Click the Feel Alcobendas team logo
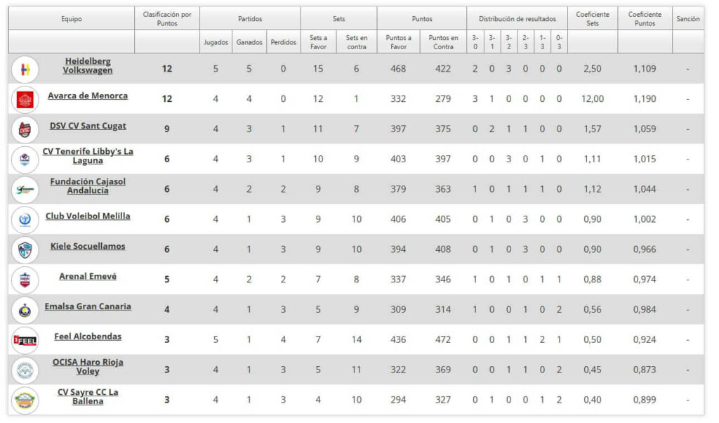Screen dimensions: 719x423 tap(25, 336)
